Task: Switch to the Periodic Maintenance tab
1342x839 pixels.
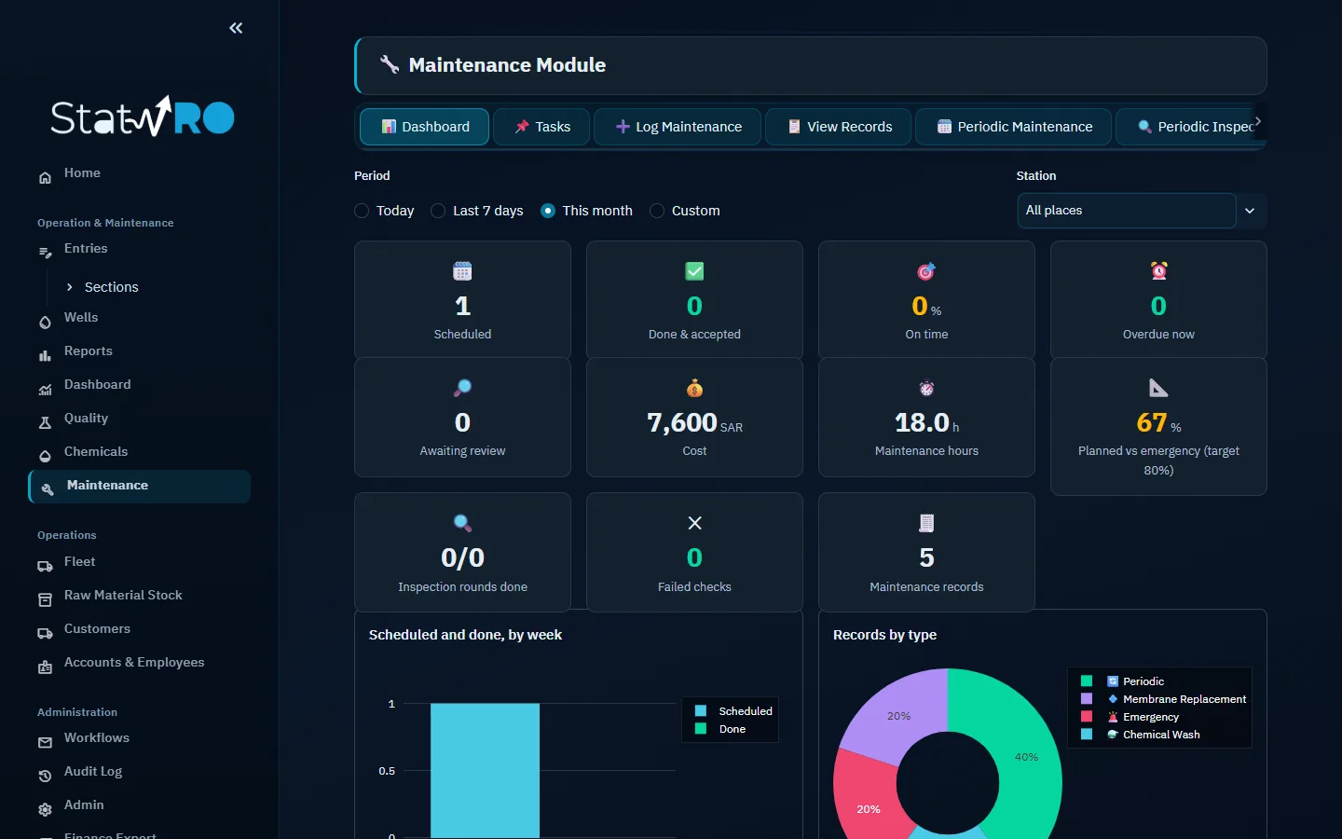Action: pos(1014,127)
